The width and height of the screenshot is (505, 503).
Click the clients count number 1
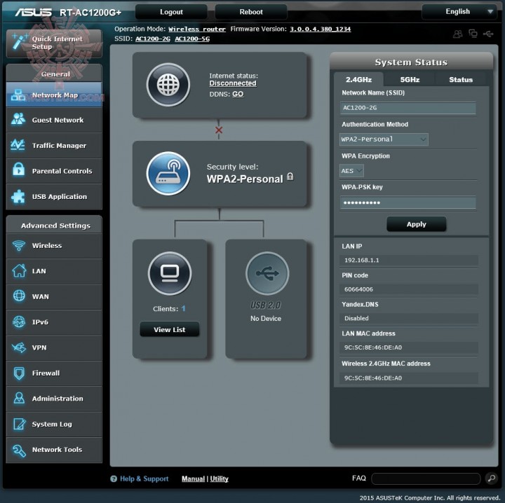[x=183, y=308]
